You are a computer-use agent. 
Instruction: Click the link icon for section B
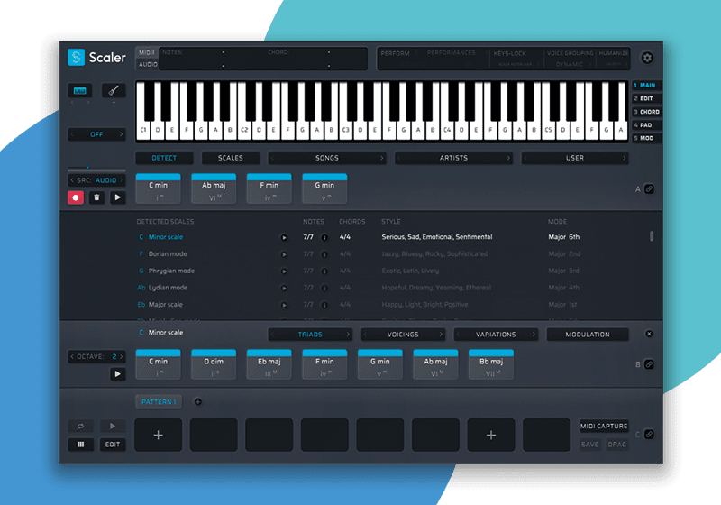point(649,364)
